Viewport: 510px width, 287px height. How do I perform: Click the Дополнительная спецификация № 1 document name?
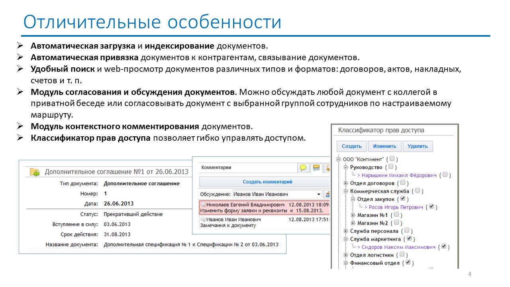click(x=191, y=244)
